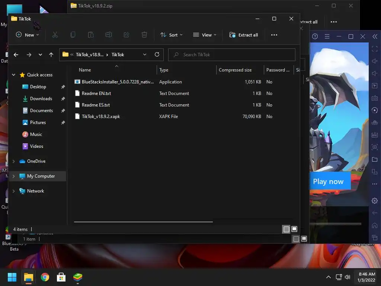The height and width of the screenshot is (286, 381).
Task: Open the See more ellipsis in TikTok window
Action: click(x=274, y=35)
